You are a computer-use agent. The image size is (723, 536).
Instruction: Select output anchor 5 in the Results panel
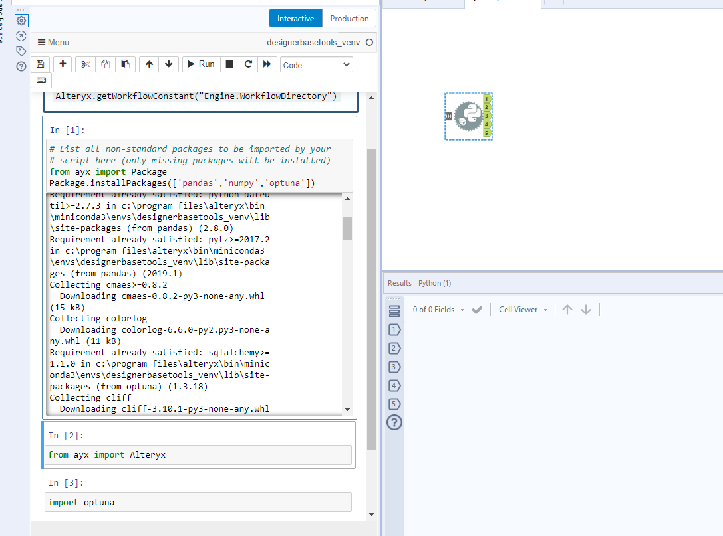click(x=394, y=404)
